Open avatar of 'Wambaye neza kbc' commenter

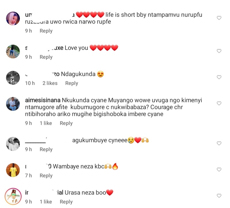[13, 169]
